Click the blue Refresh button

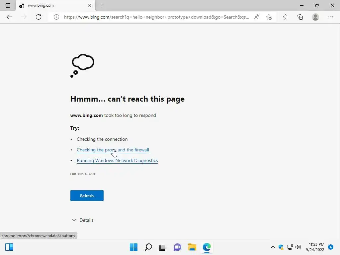[87, 196]
